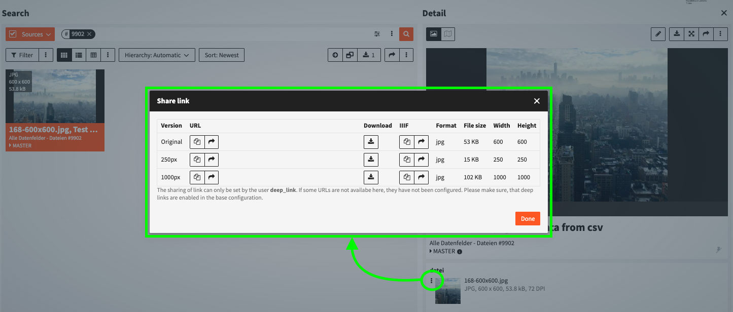This screenshot has width=733, height=312.
Task: Copy the IIIF link for Original
Action: [x=407, y=142]
